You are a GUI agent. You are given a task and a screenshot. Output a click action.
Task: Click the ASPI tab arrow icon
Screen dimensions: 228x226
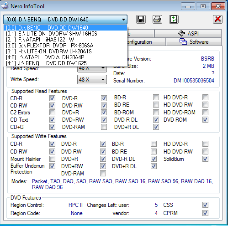(181, 33)
